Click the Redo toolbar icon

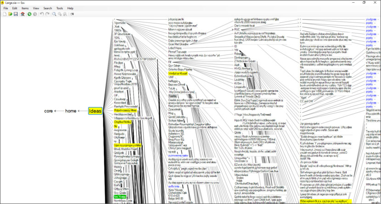[x=47, y=14]
